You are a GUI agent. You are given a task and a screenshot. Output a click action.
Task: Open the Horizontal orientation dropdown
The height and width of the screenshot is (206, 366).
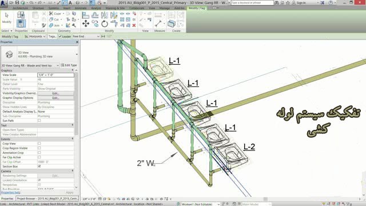[x=35, y=37]
